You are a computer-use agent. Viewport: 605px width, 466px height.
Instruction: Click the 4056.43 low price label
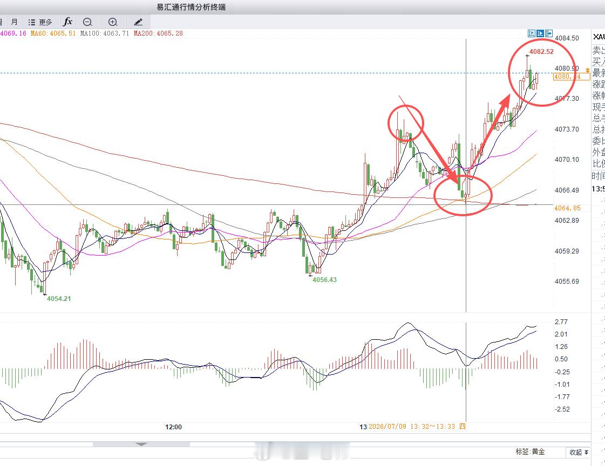[324, 280]
